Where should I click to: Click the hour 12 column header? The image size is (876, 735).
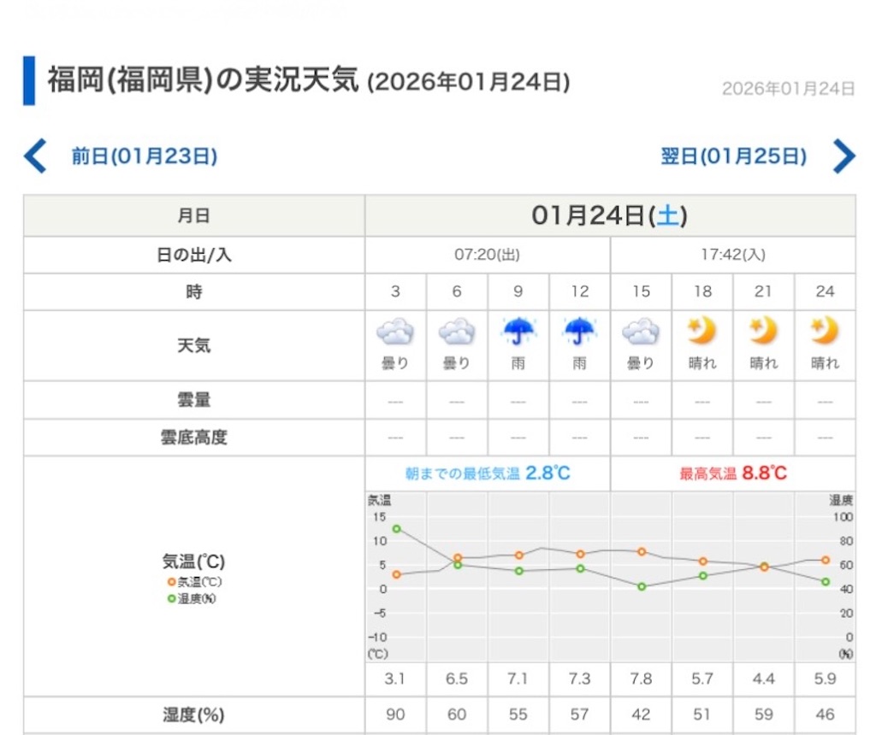pos(579,291)
